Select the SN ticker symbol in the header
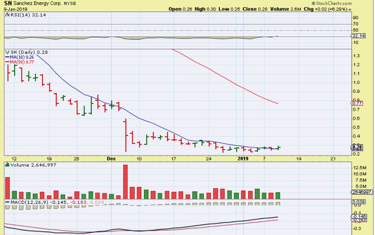 point(8,4)
